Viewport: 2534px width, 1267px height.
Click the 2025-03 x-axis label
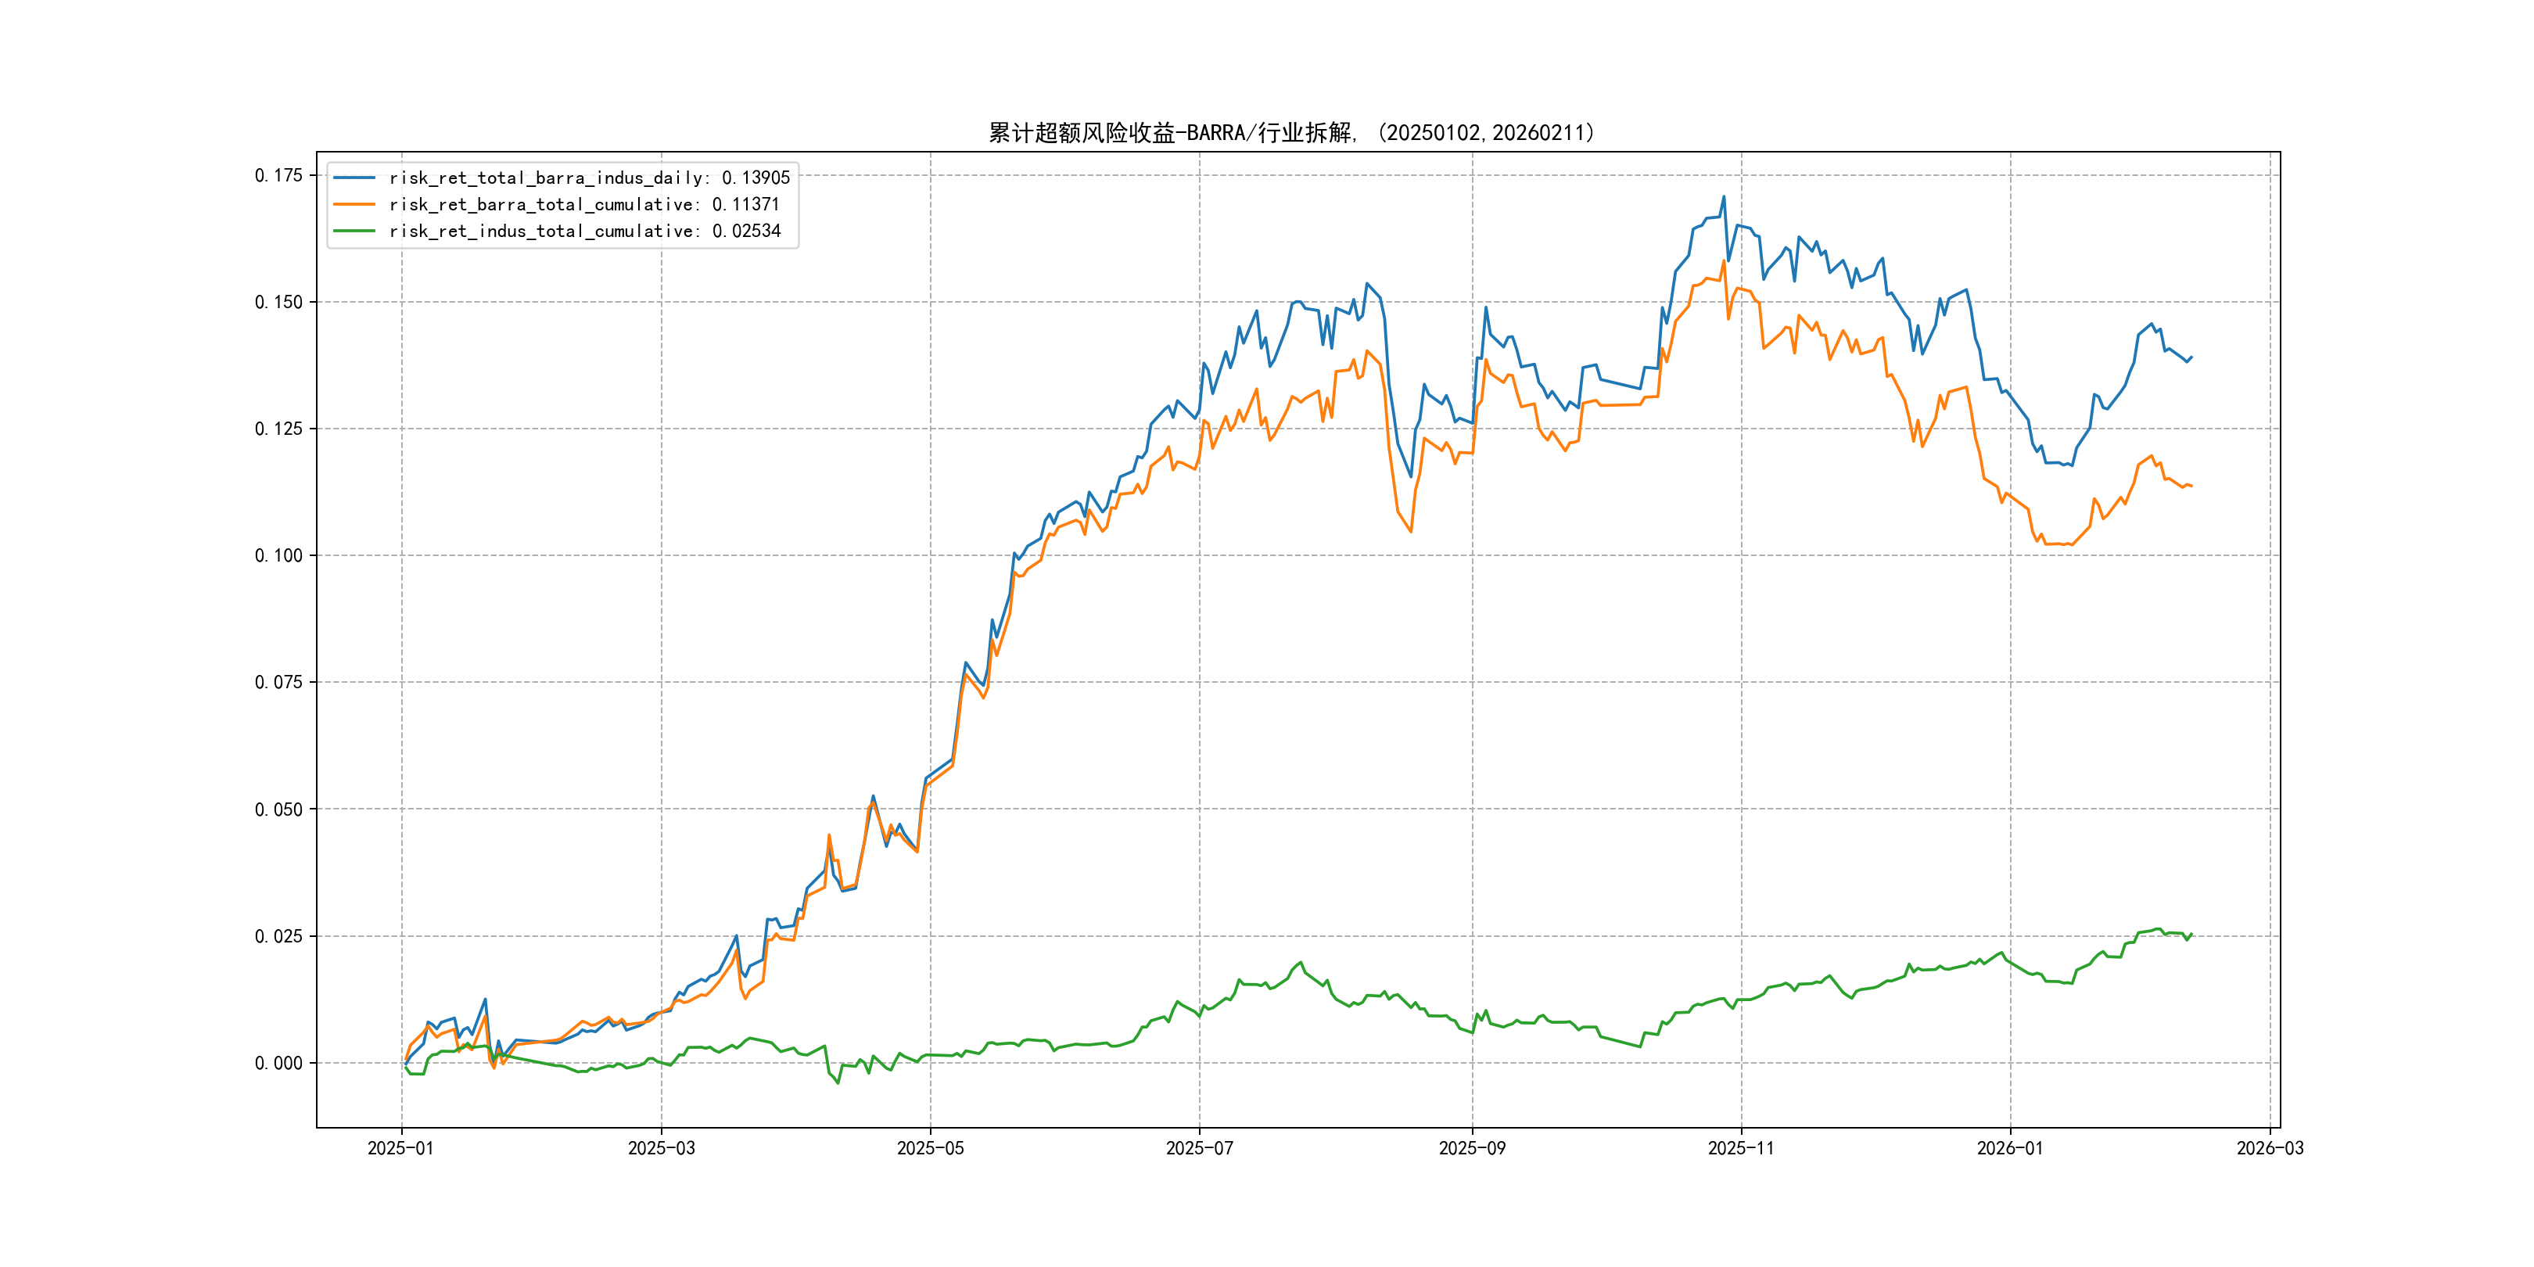pyautogui.click(x=661, y=1148)
